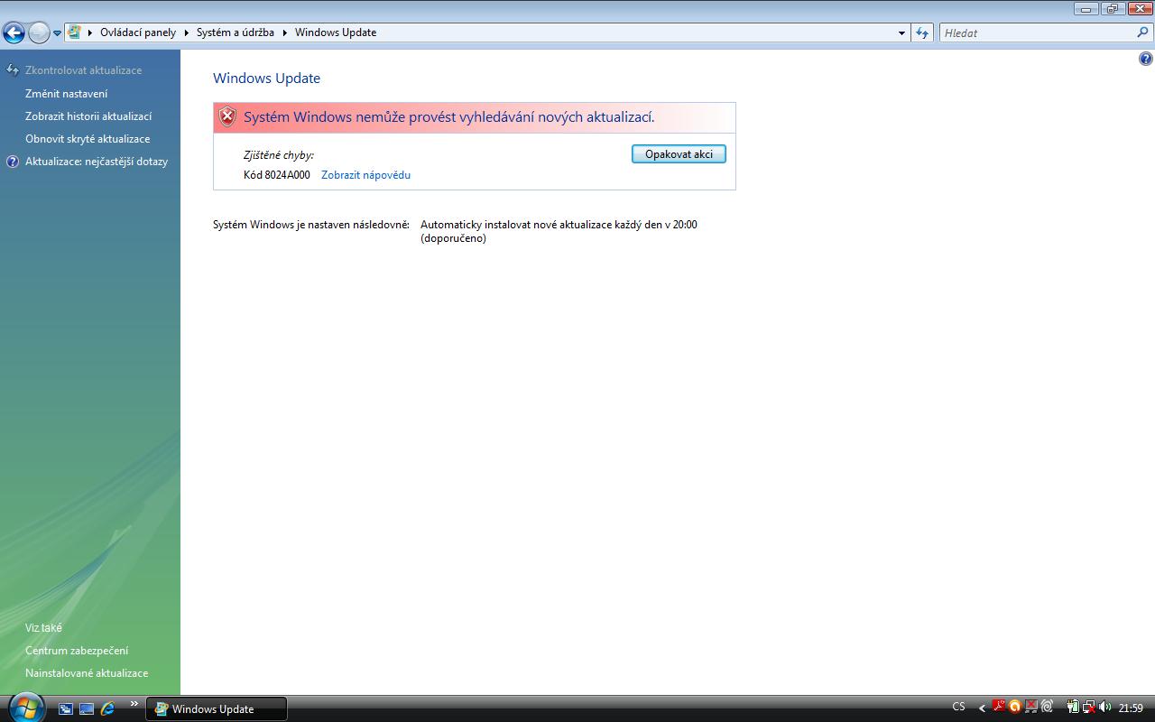Click the question mark icon beside Aktualizace dotazy
Viewport: 1155px width, 722px height.
click(x=13, y=162)
